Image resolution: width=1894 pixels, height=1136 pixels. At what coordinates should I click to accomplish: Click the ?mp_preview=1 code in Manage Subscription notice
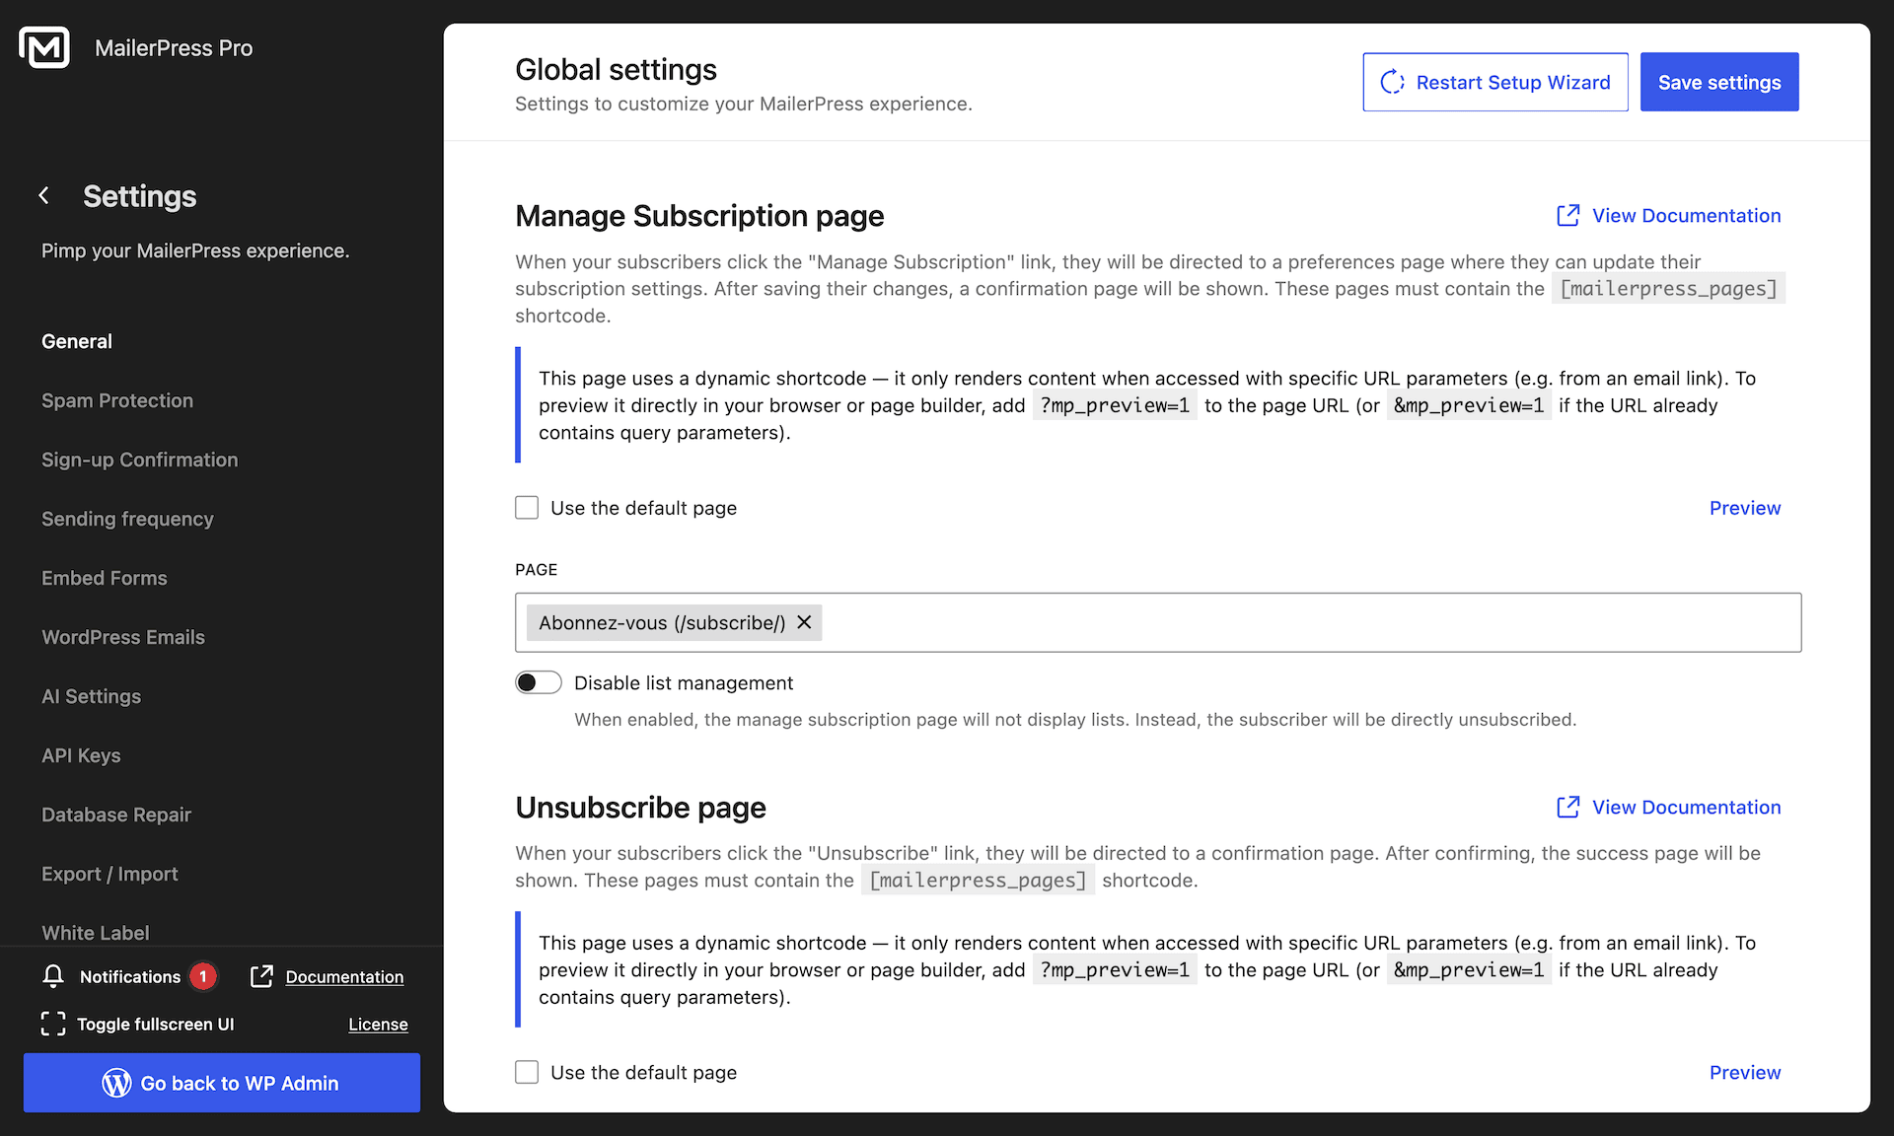1115,405
